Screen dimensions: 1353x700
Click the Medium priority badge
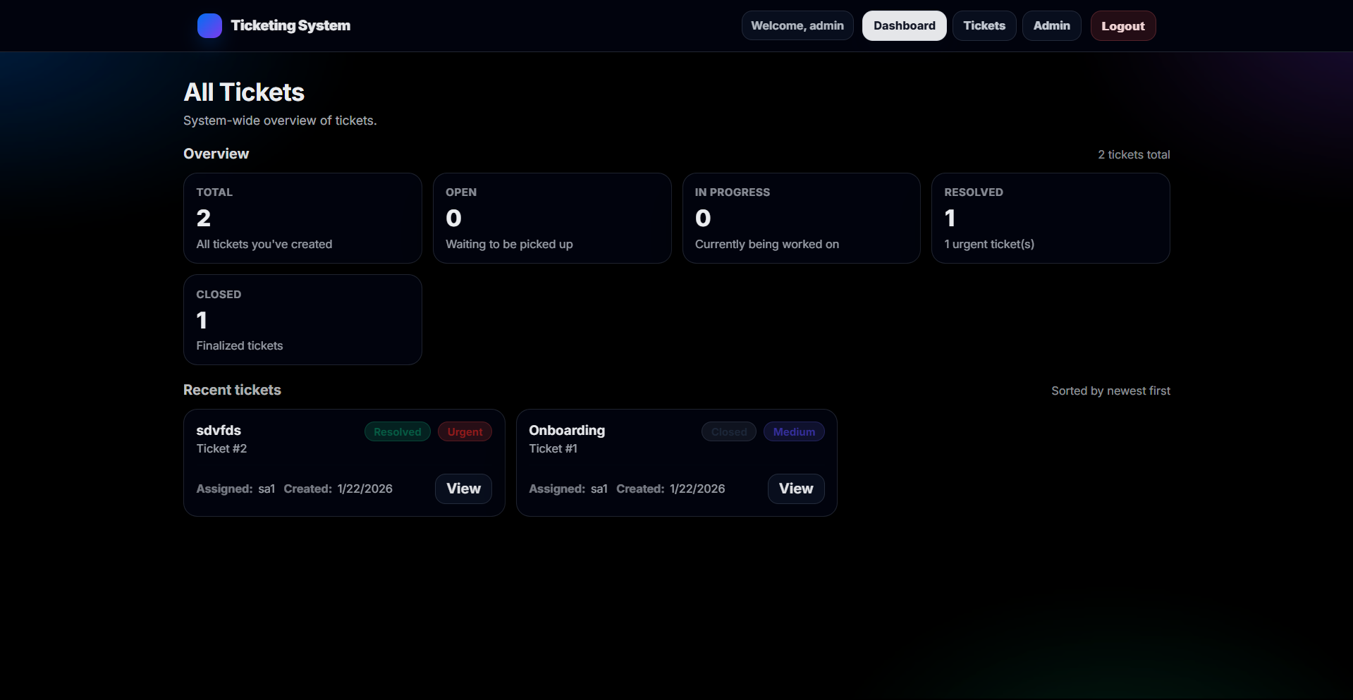794,431
